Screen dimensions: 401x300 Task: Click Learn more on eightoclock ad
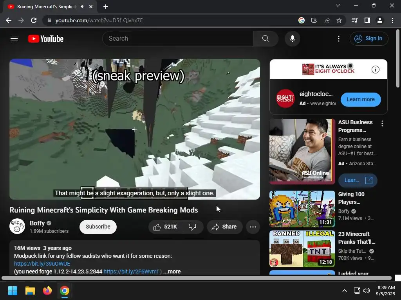[361, 100]
